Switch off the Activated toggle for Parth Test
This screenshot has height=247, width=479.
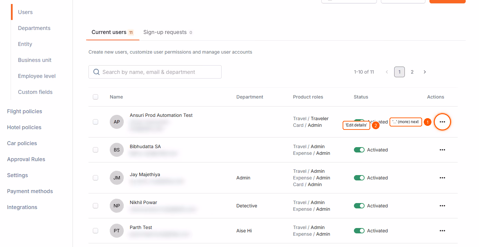click(x=359, y=231)
